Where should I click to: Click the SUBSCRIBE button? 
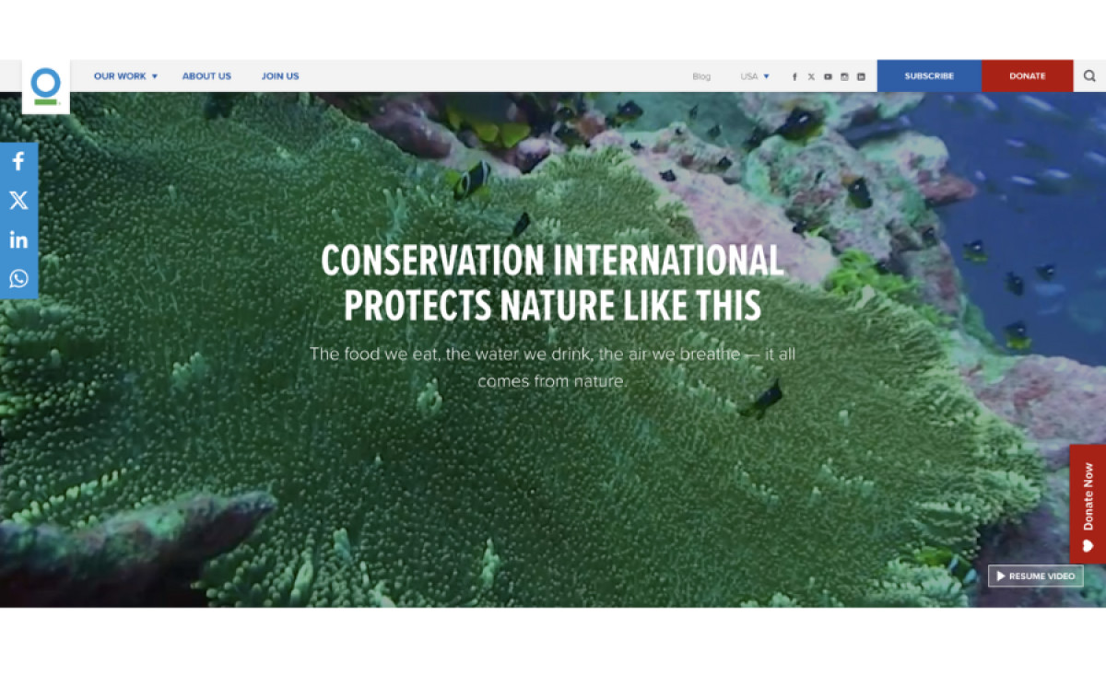pyautogui.click(x=929, y=76)
